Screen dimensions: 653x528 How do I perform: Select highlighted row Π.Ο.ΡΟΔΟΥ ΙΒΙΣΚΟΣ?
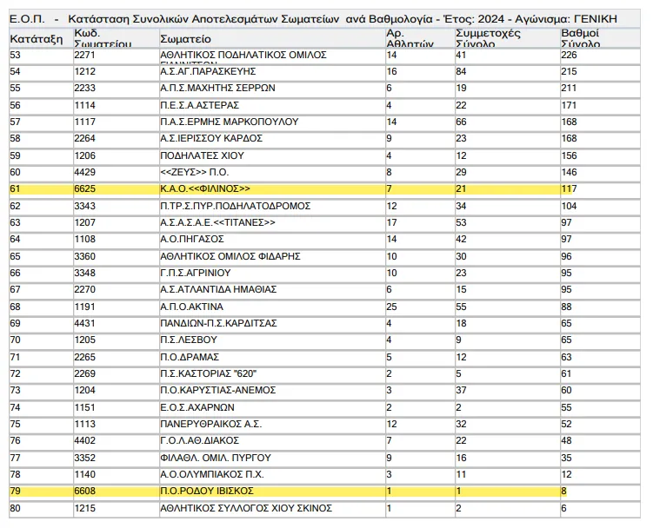click(x=324, y=491)
